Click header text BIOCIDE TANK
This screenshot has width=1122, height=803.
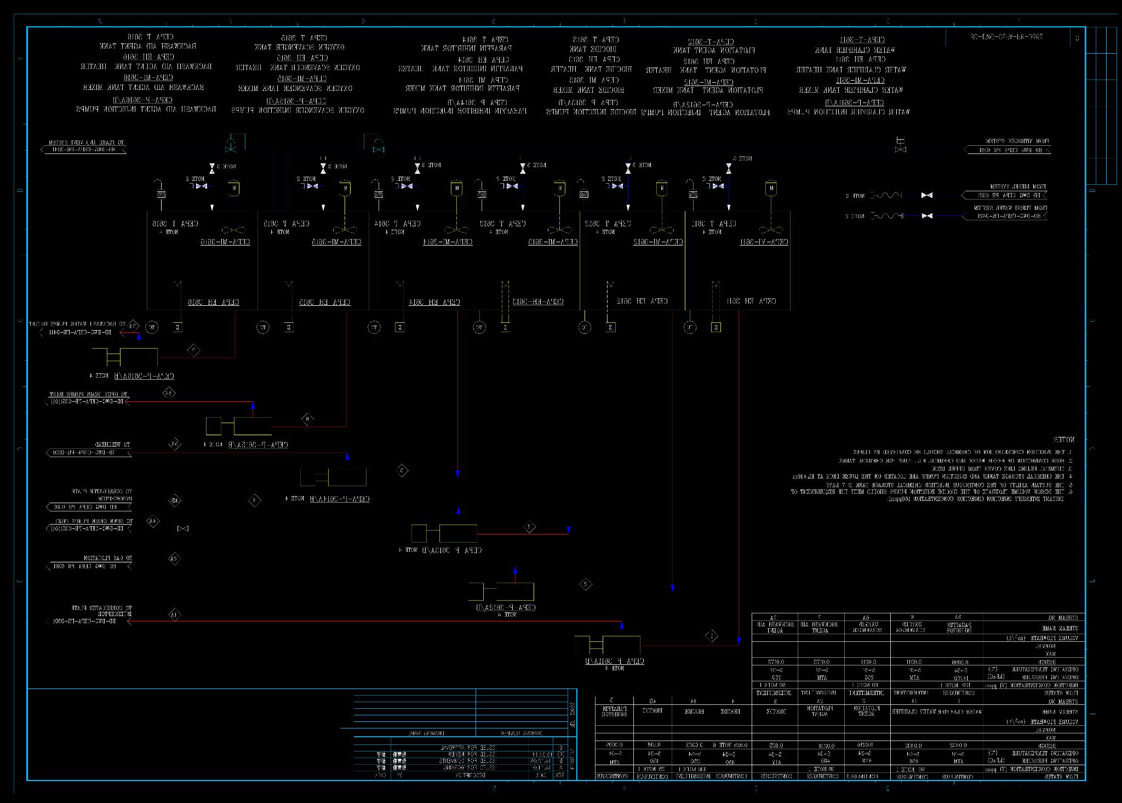pos(594,49)
